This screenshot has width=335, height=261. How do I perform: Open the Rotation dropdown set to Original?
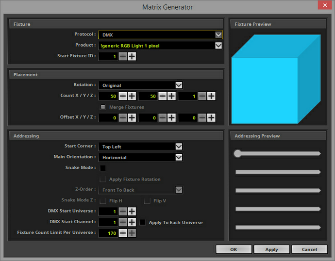tap(141, 85)
